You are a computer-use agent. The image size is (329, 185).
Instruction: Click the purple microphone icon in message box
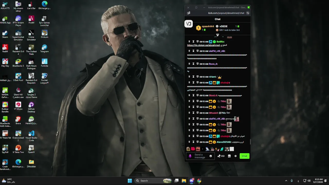click(x=190, y=156)
